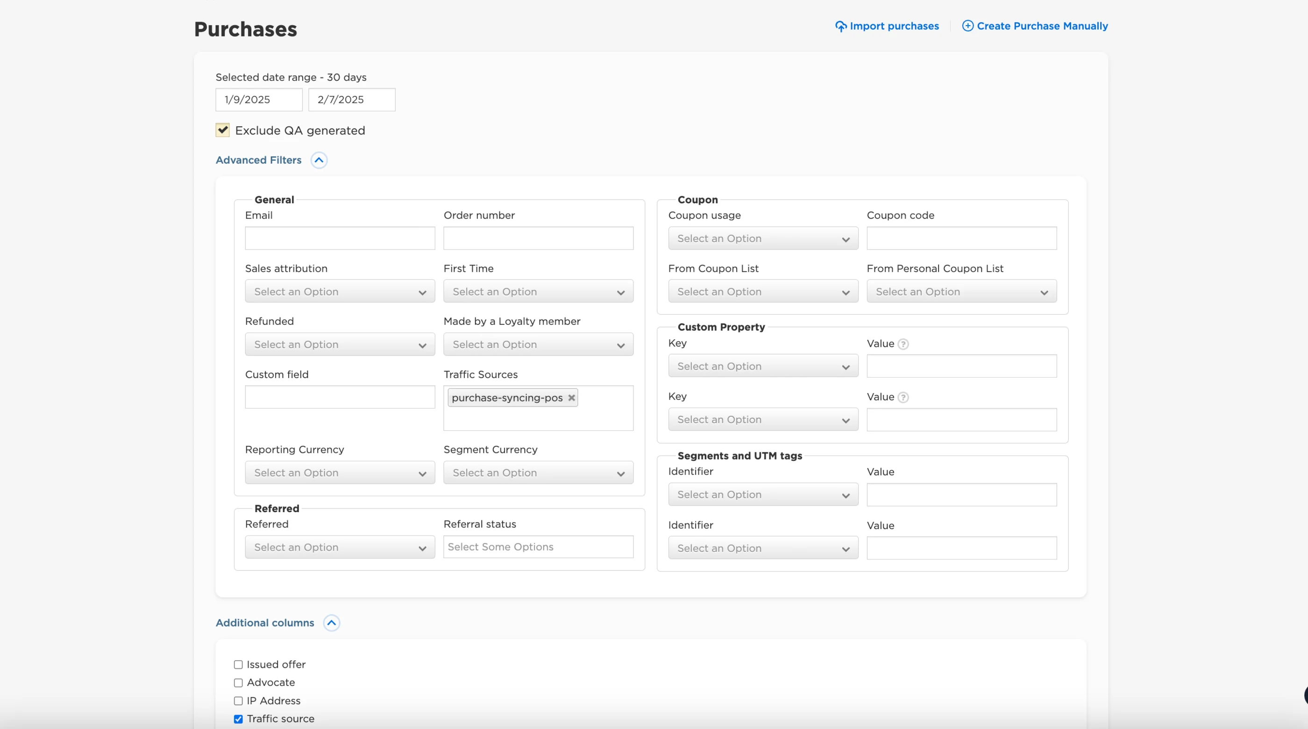The height and width of the screenshot is (729, 1308).
Task: Uncheck Exclude QA generated
Action: click(222, 130)
